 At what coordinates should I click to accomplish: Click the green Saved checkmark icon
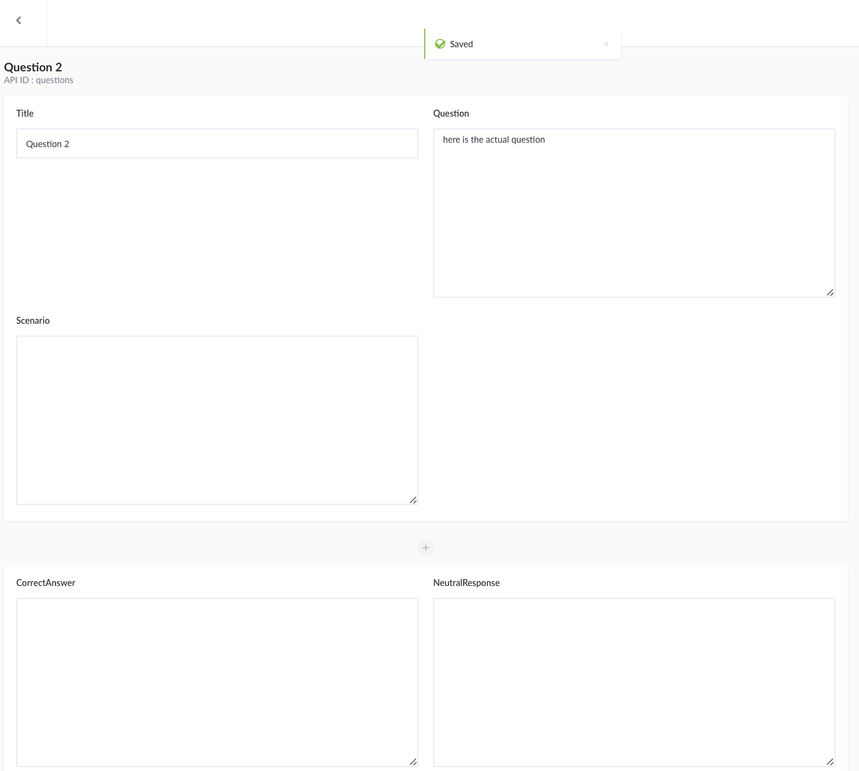click(x=440, y=44)
